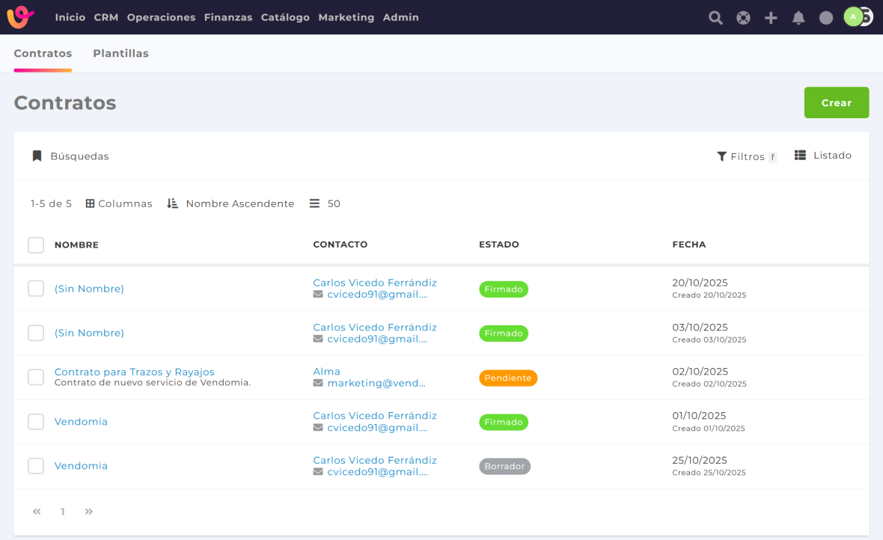
Task: Click the plus quick-add icon
Action: (771, 18)
